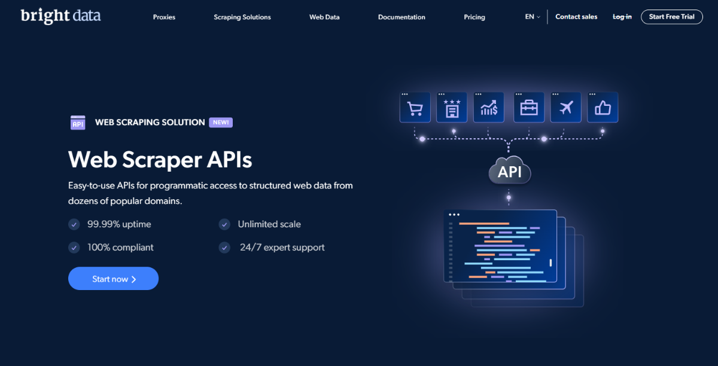
Task: Click the API window icon beside Web Scraping Solution
Action: (78, 123)
